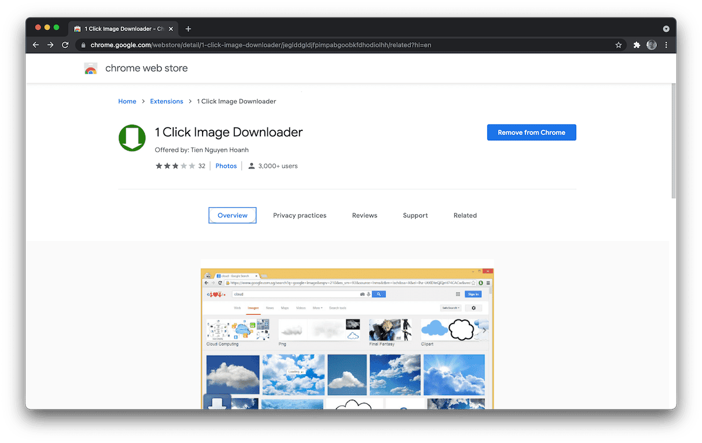Click the extension screenshot preview image
This screenshot has width=702, height=443.
click(x=348, y=335)
